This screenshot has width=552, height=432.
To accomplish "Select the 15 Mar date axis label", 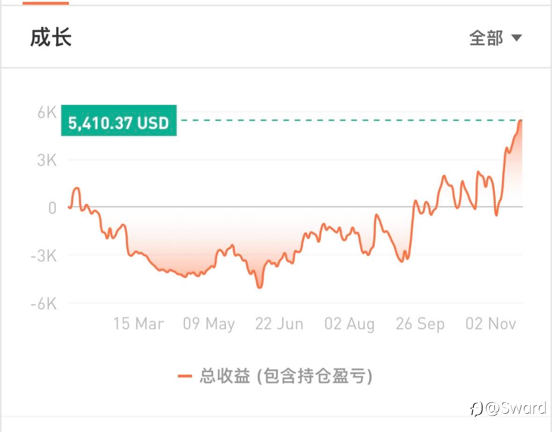I will 139,323.
